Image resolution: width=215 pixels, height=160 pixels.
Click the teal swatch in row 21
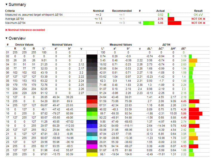92,134
